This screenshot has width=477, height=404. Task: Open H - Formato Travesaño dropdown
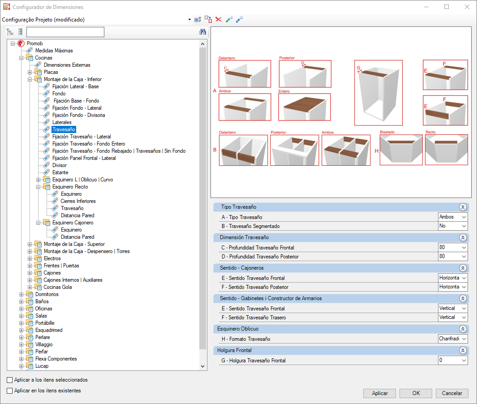[x=464, y=339]
